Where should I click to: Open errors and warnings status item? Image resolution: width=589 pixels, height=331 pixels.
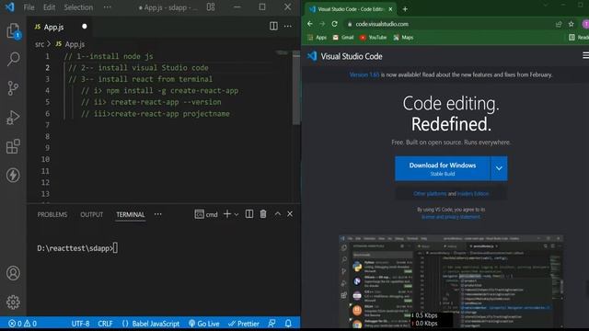coord(22,324)
